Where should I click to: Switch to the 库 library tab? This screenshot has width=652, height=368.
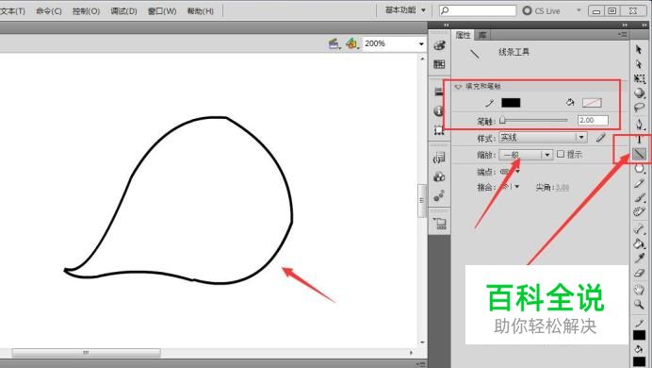tap(482, 35)
